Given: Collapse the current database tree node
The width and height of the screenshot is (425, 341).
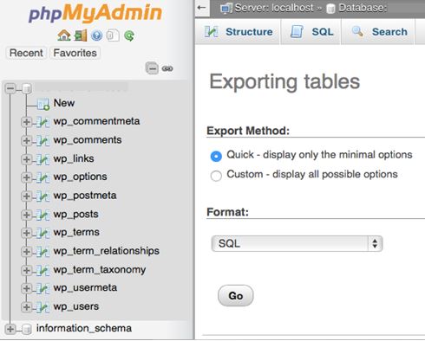Looking at the screenshot, I should click(10, 88).
